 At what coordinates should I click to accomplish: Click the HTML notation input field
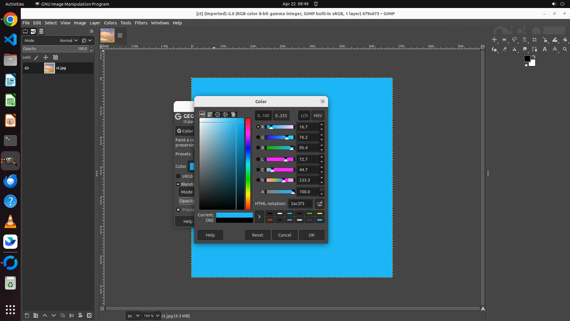point(300,204)
